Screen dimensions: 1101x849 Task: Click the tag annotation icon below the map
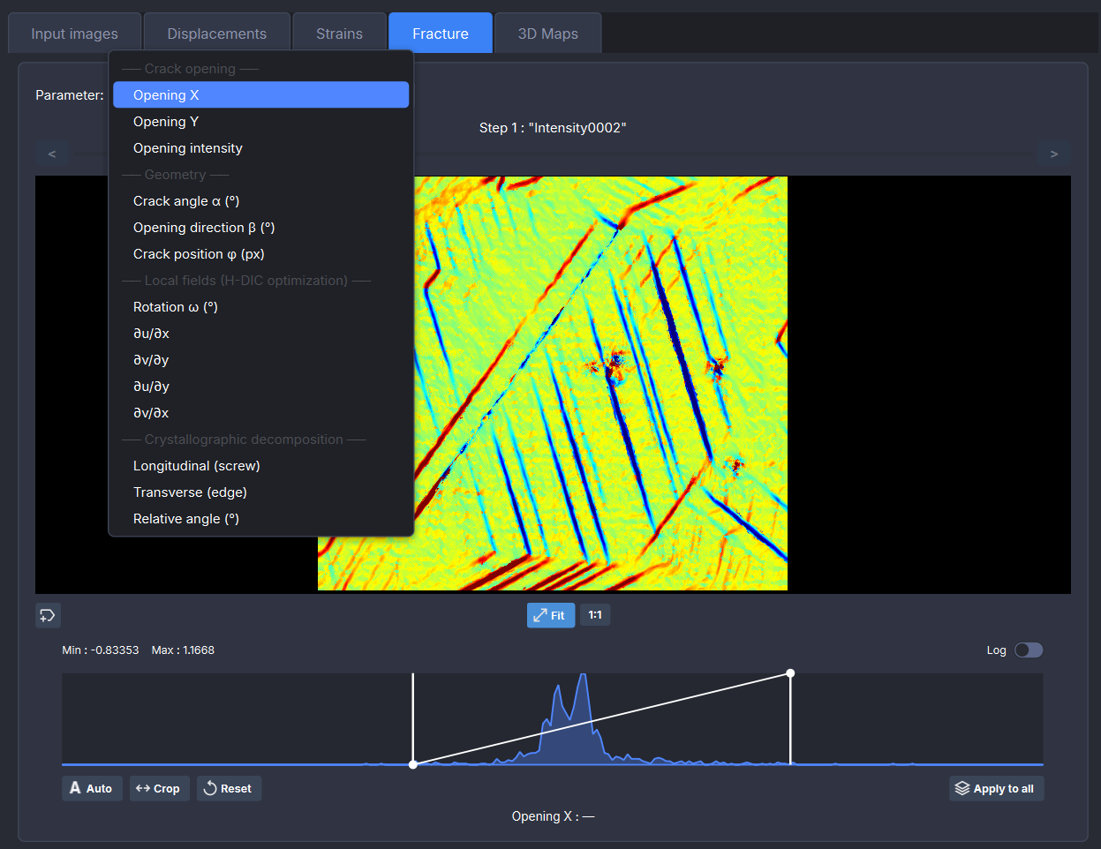[x=48, y=615]
